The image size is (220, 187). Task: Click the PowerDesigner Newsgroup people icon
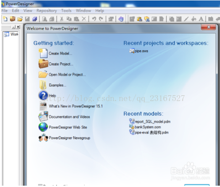pyautogui.click(x=43, y=138)
